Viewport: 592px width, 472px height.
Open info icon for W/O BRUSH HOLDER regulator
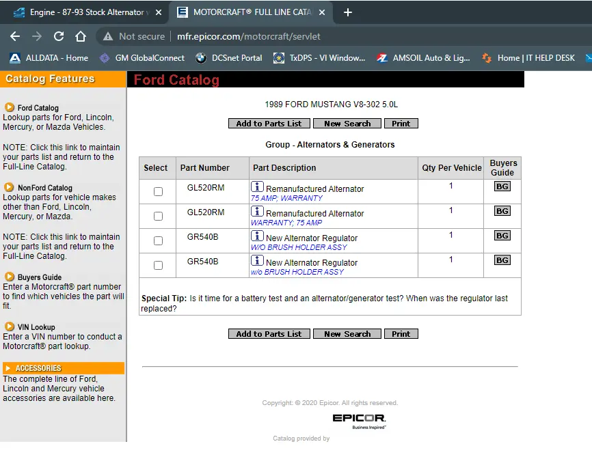(257, 236)
